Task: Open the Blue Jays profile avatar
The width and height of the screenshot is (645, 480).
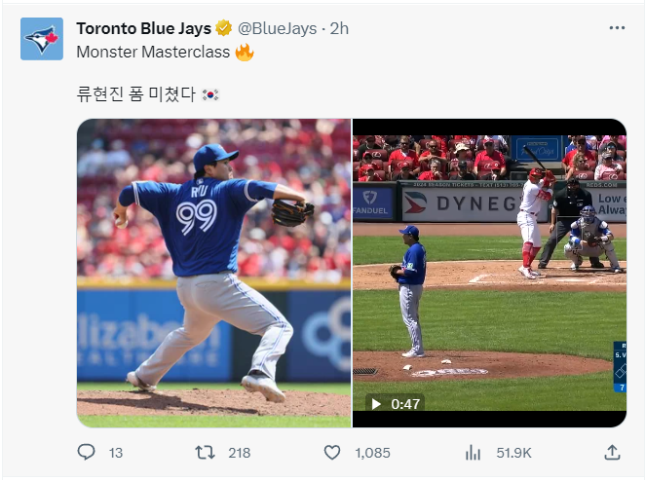Action: tap(42, 39)
